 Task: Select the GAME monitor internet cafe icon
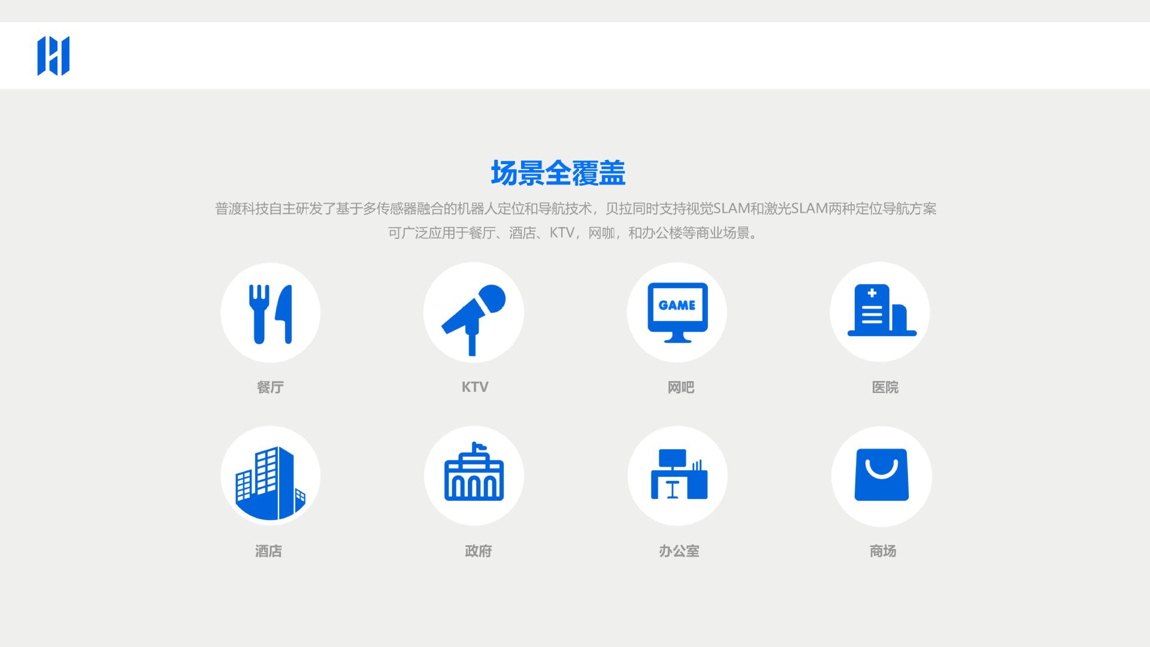[677, 312]
